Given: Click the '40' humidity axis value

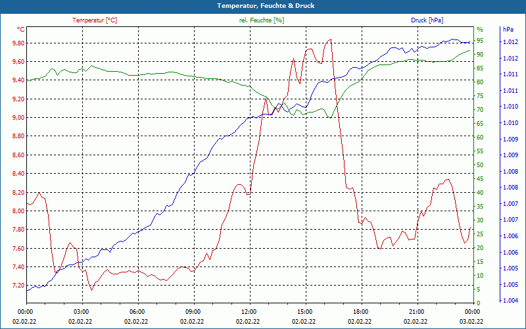Looking at the screenshot, I should tap(480, 193).
